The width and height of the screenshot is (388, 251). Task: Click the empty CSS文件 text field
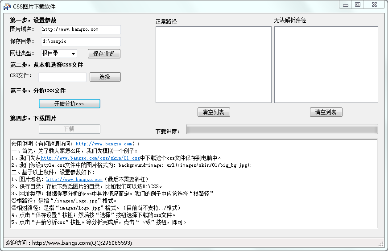62,77
